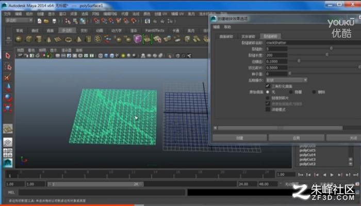Activate the Lasso select tool
This screenshot has width=361, height=206.
click(x=8, y=67)
